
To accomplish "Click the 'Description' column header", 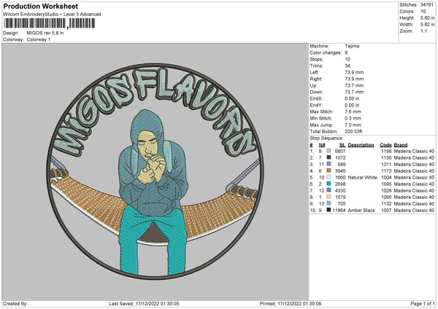I will [361, 145].
